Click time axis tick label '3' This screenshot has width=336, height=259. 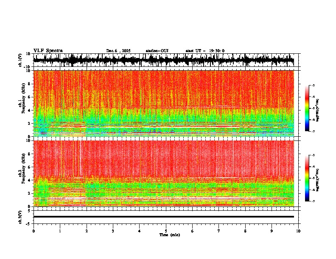[113, 231]
